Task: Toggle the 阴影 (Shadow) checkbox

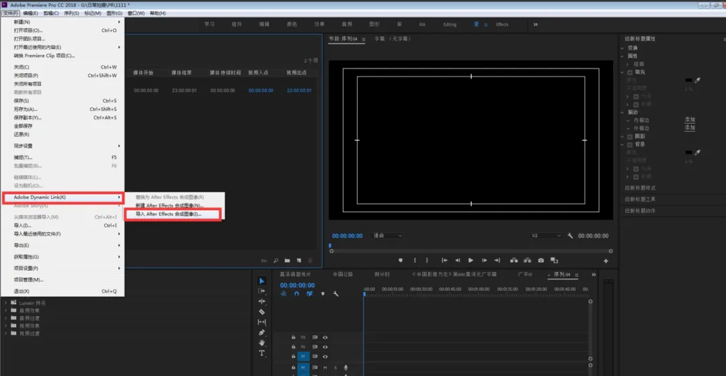Action: tap(630, 136)
